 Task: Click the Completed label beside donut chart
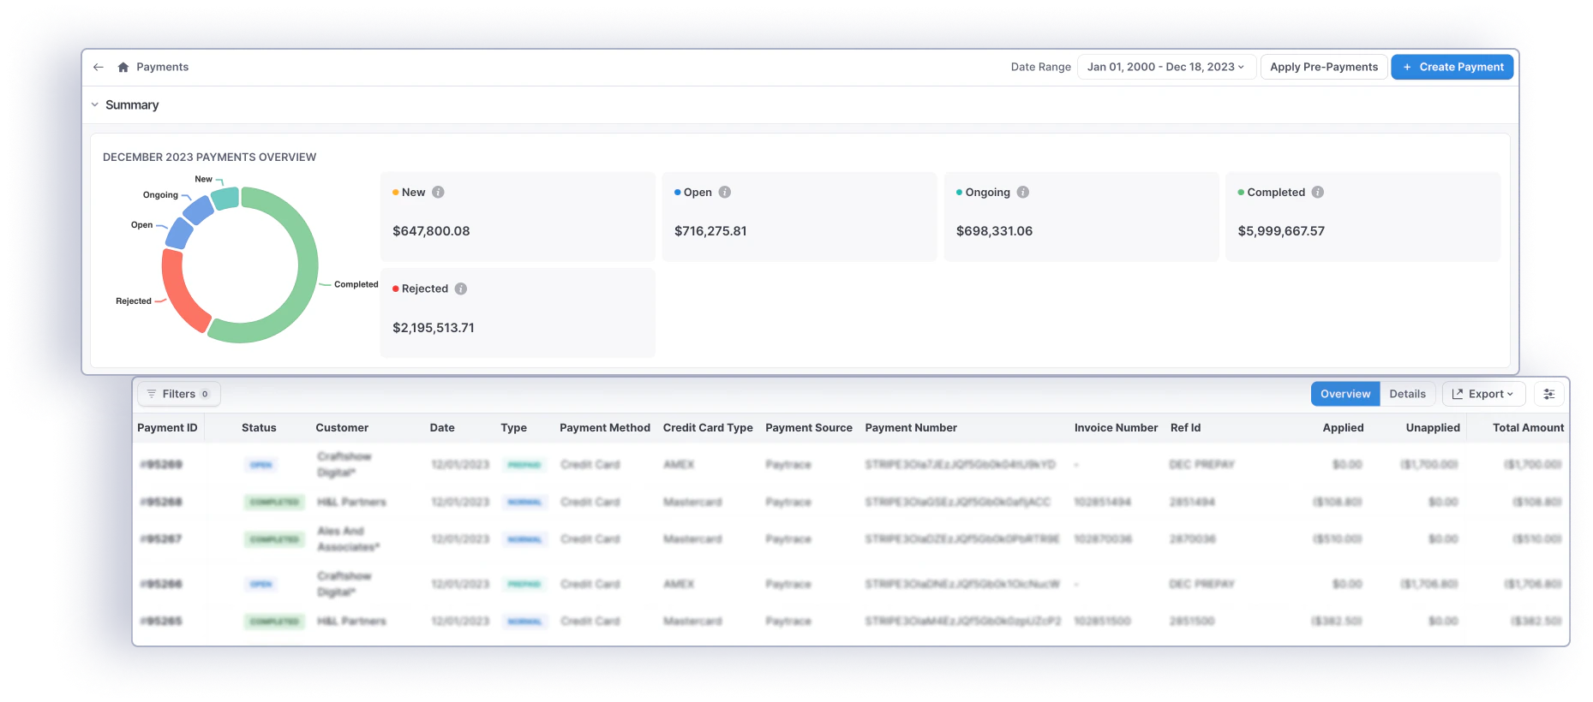(x=356, y=284)
